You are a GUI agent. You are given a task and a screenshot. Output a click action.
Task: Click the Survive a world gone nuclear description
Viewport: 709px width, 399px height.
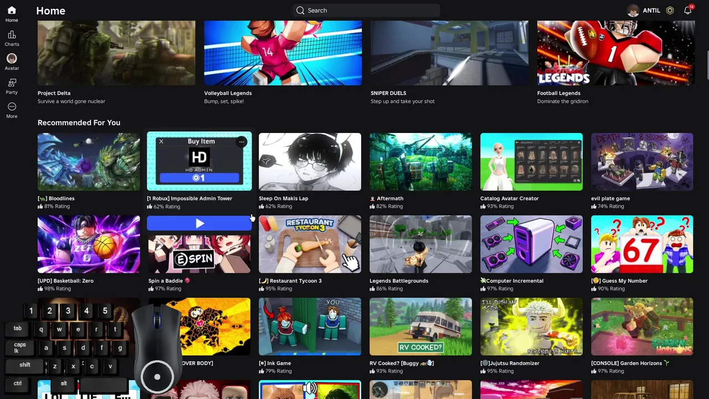click(x=71, y=101)
